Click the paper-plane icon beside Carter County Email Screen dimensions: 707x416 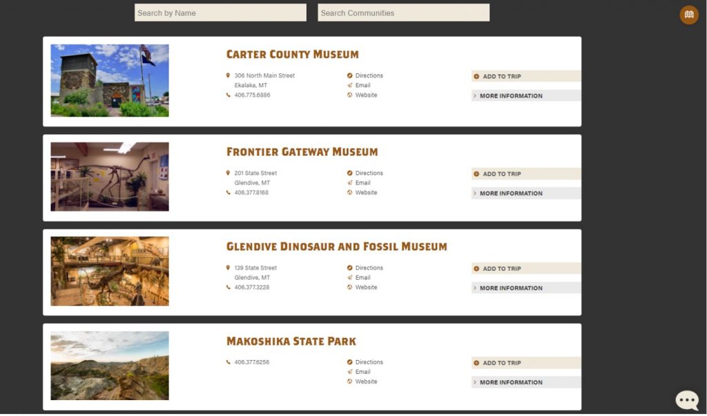click(x=349, y=85)
